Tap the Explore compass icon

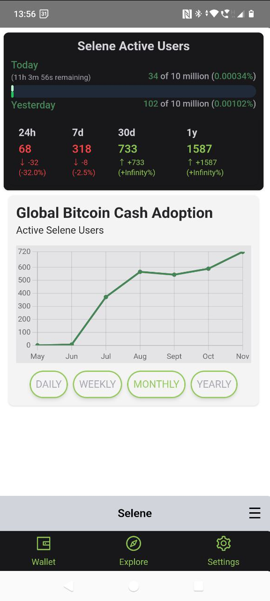(x=134, y=544)
